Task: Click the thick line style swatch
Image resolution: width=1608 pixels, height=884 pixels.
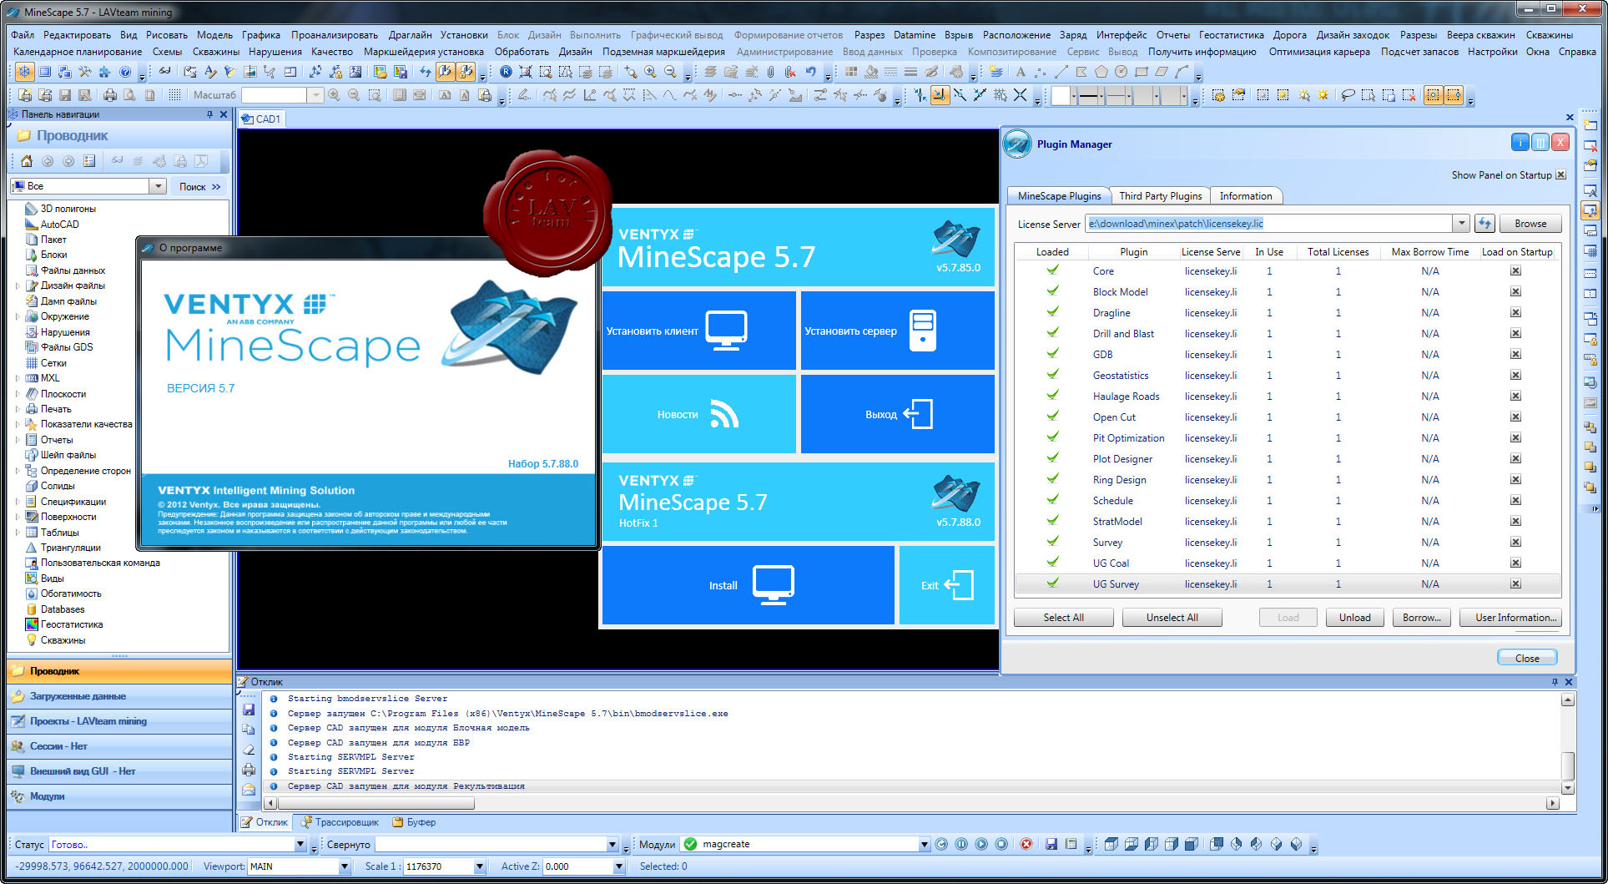Action: point(1088,96)
